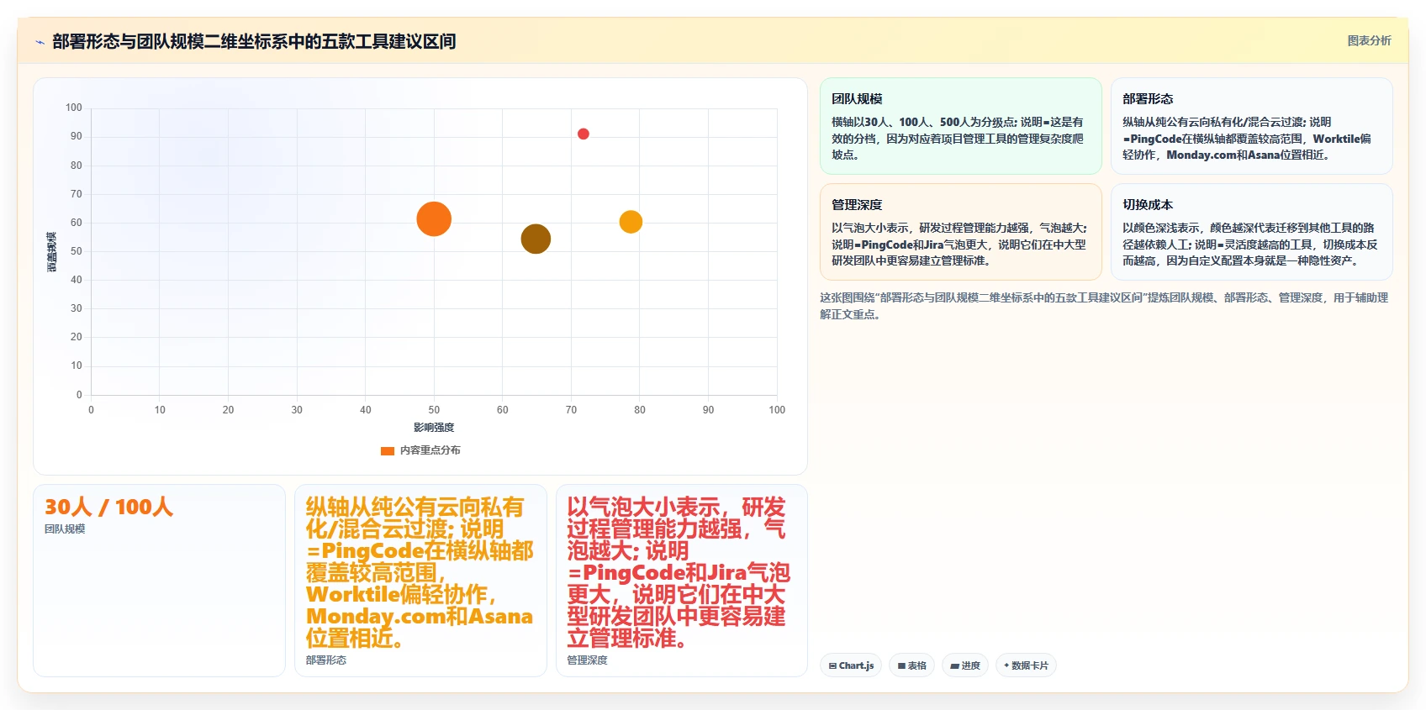Click the 表格 tag icon
This screenshot has height=710, width=1426.
tap(901, 665)
